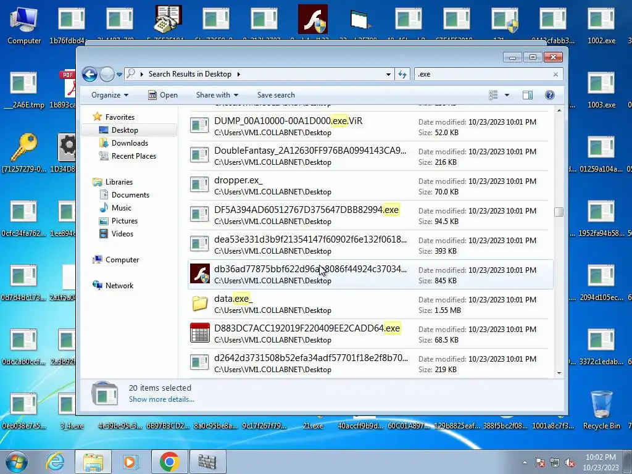This screenshot has width=632, height=474.
Task: Select the D883DC7ACC192019 calendar-style icon
Action: pos(199,333)
